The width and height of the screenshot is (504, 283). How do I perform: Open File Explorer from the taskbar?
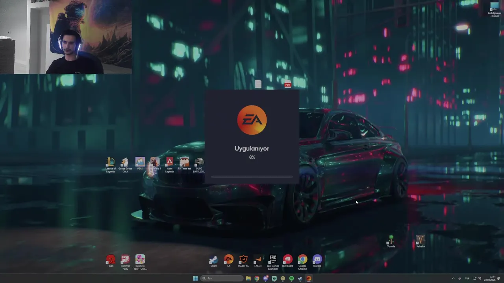[248, 278]
